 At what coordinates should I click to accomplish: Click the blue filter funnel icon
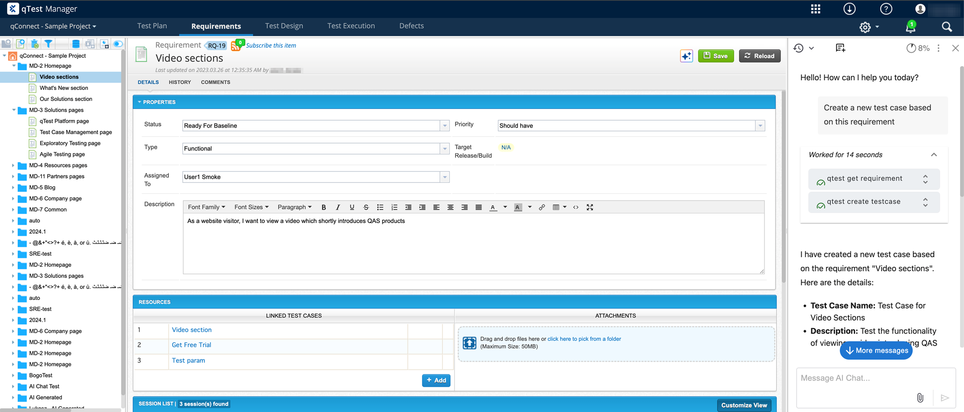[x=48, y=44]
